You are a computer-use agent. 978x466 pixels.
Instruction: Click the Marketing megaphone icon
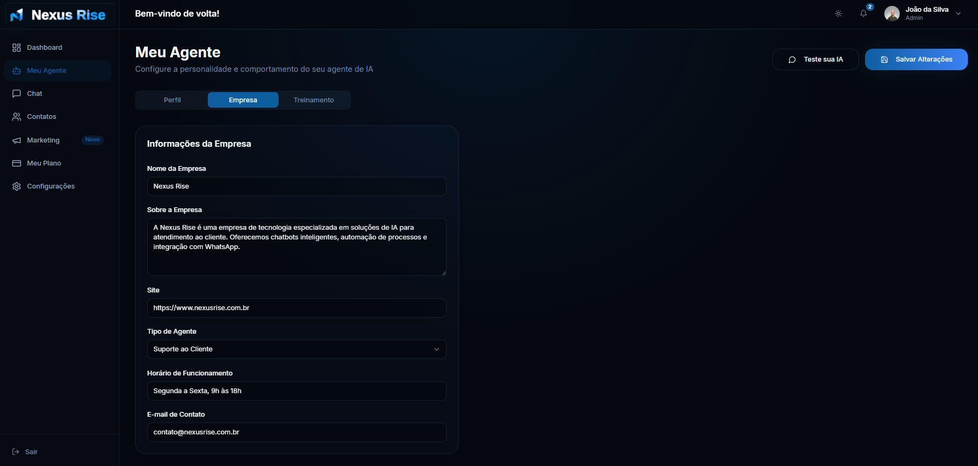coord(17,140)
